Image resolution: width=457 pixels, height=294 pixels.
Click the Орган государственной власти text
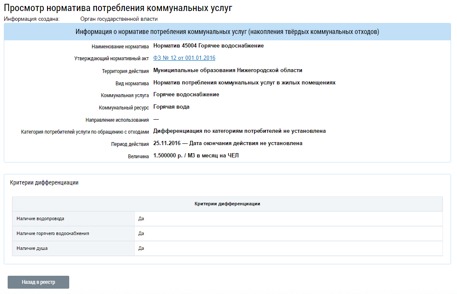(119, 19)
